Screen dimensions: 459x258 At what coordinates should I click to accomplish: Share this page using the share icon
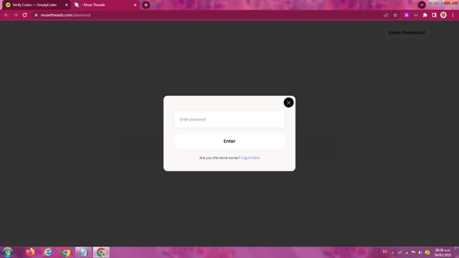coord(386,15)
